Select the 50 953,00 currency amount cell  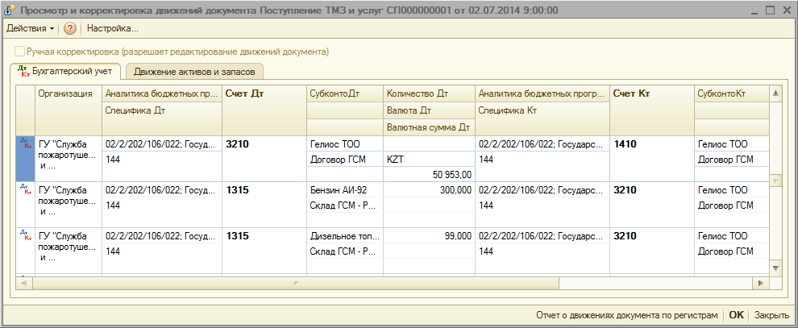[429, 174]
